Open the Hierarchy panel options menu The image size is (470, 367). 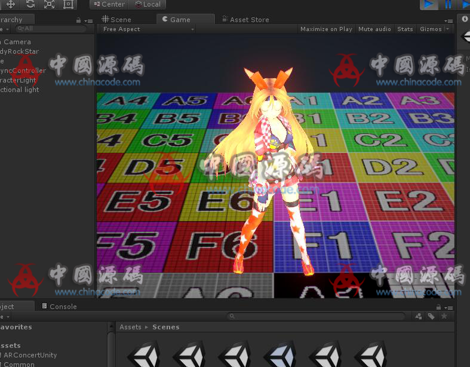click(x=89, y=21)
